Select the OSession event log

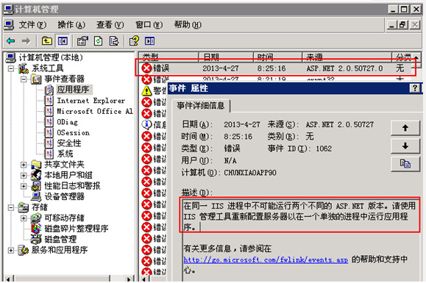[x=73, y=132]
